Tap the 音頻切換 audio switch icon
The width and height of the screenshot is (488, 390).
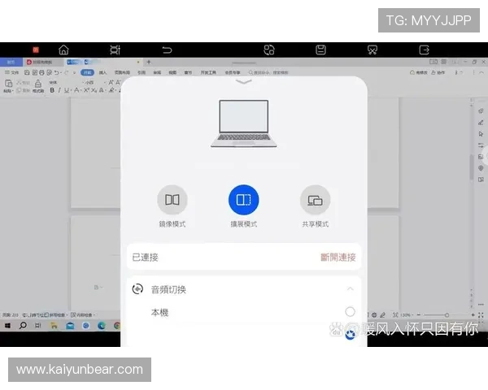point(137,289)
